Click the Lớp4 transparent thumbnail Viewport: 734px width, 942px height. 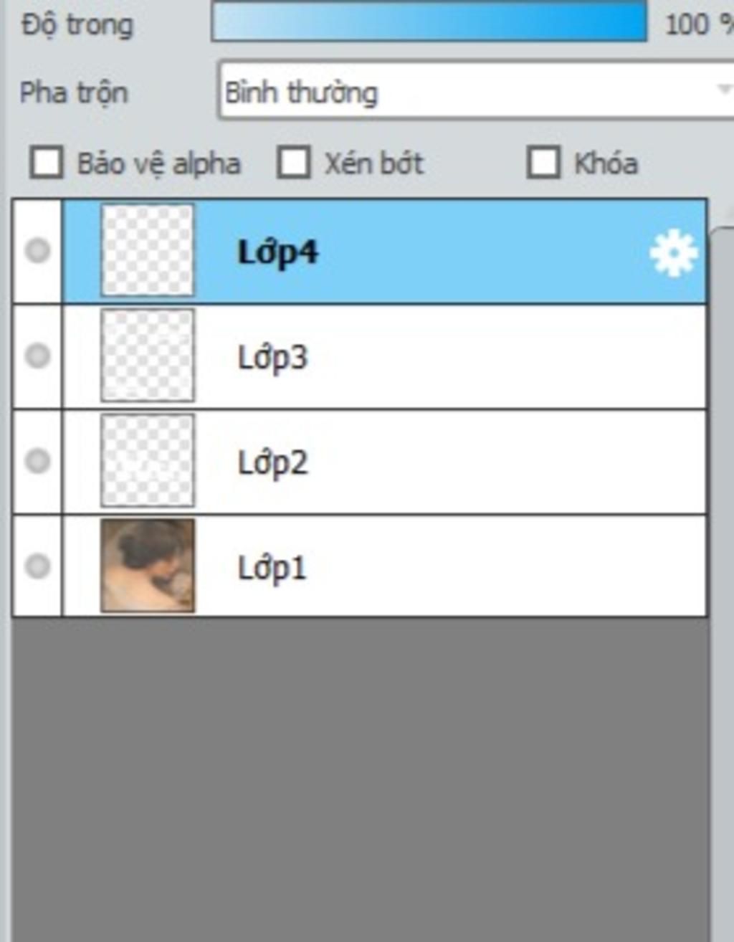tap(148, 250)
